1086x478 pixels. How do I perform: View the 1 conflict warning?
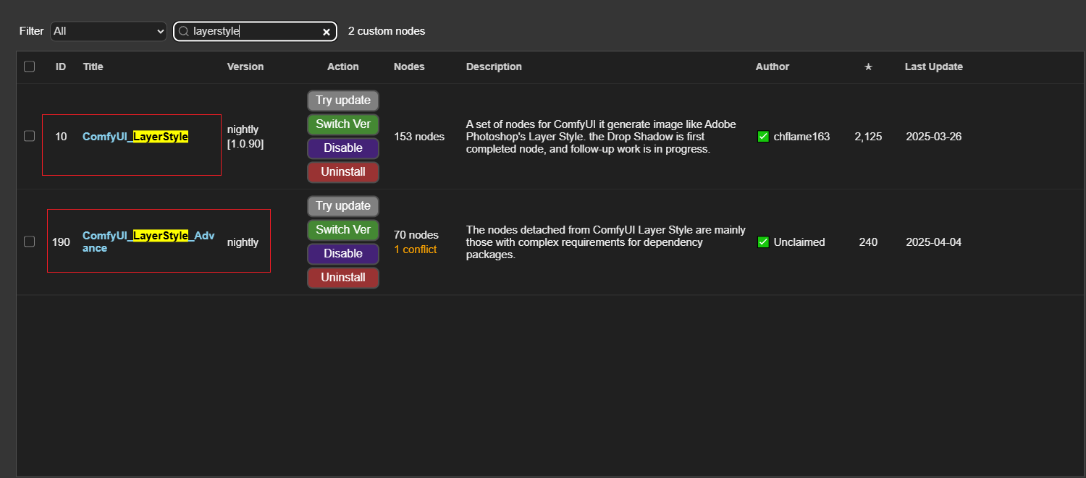[x=415, y=249]
